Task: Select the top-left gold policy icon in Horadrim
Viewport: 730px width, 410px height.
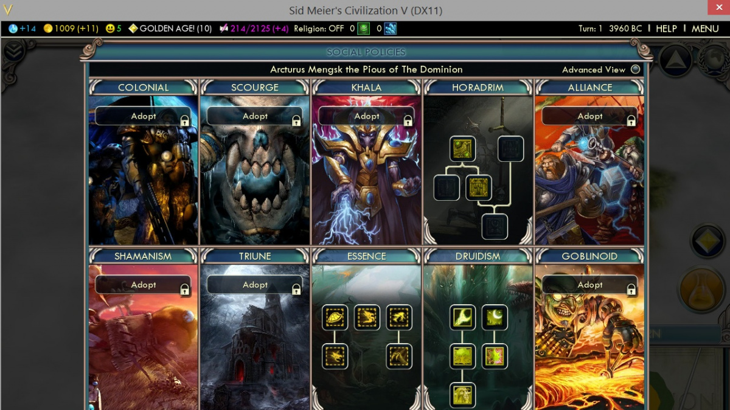Action: click(x=462, y=149)
